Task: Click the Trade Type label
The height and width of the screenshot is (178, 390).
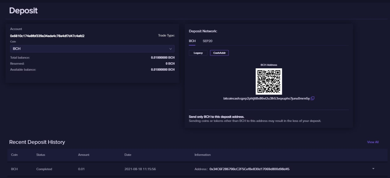Action: (166, 35)
